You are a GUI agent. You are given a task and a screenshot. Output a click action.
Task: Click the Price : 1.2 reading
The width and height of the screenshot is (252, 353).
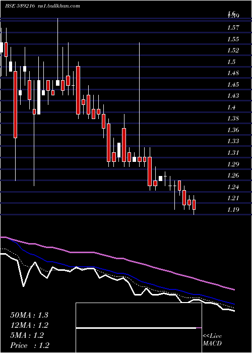pyautogui.click(x=30, y=345)
